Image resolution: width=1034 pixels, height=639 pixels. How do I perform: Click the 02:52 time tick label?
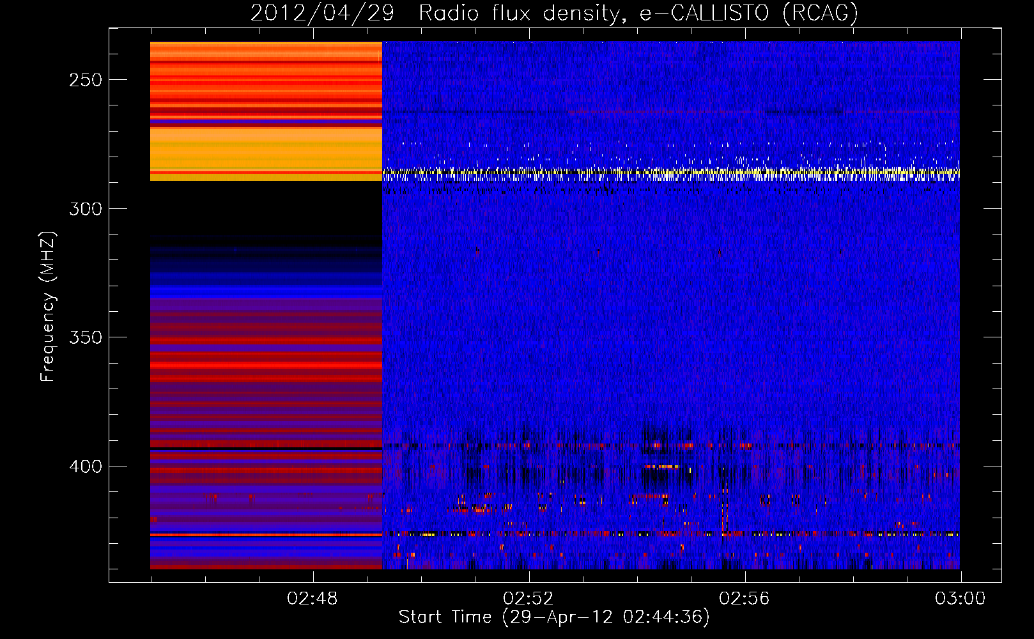(529, 599)
